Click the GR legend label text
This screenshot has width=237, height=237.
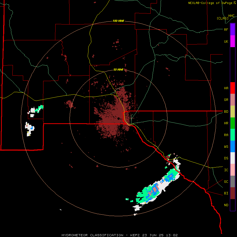pyautogui.click(x=226, y=100)
